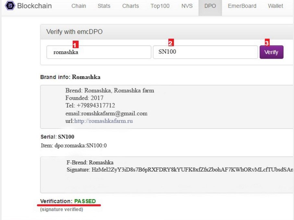294x220 pixels.
Task: Go to the Stats page
Action: point(104,6)
